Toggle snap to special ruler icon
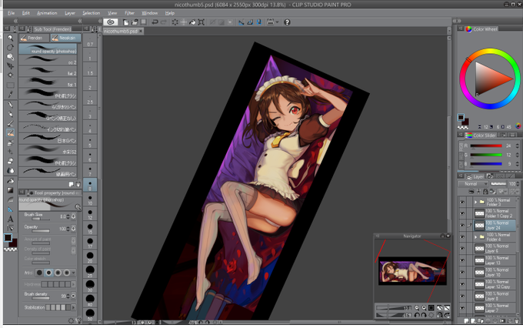The height and width of the screenshot is (328, 523). pos(250,22)
